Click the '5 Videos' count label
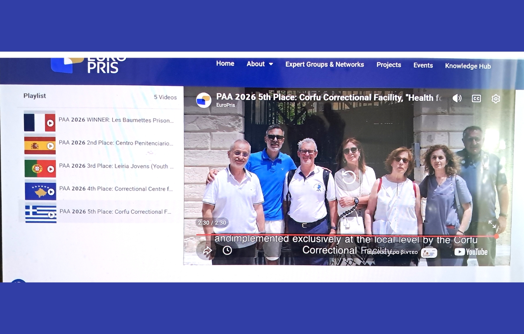The image size is (524, 334). tap(165, 97)
